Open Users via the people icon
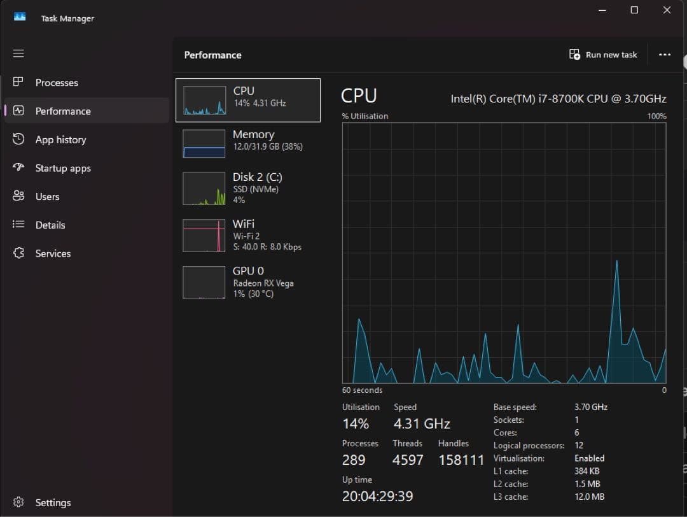The image size is (687, 517). pos(18,196)
